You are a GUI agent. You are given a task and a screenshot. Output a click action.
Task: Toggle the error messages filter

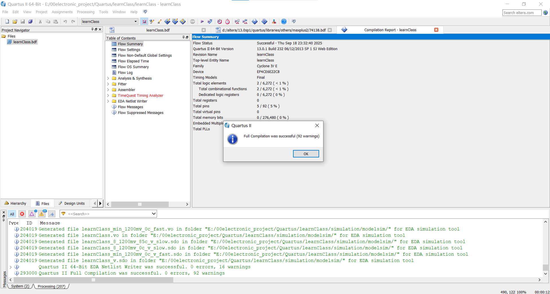click(22, 214)
